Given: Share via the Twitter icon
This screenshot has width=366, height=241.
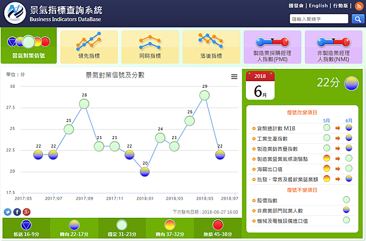Looking at the screenshot, I should coord(7,212).
